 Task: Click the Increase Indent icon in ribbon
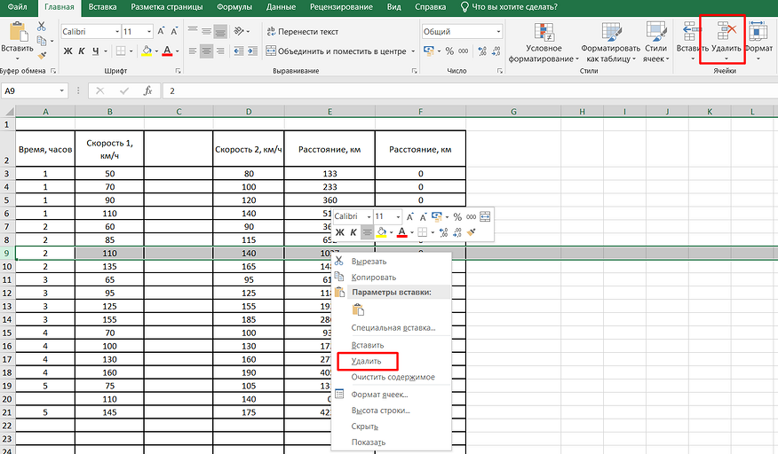[250, 51]
